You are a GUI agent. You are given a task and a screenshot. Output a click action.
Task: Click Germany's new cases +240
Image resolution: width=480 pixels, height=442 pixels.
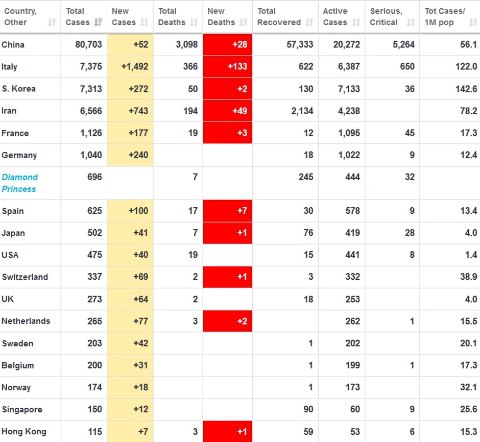click(138, 155)
